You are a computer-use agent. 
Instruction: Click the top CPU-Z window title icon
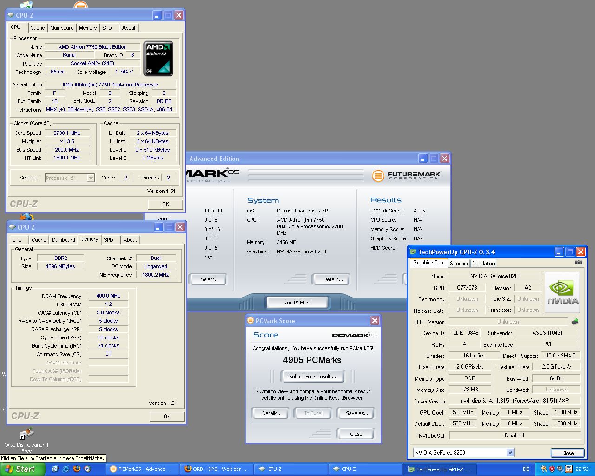point(11,15)
